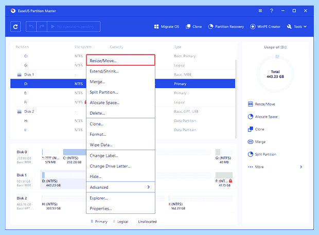Click Primary legend color swatch
Screen dimensions: 319x235
point(92,222)
